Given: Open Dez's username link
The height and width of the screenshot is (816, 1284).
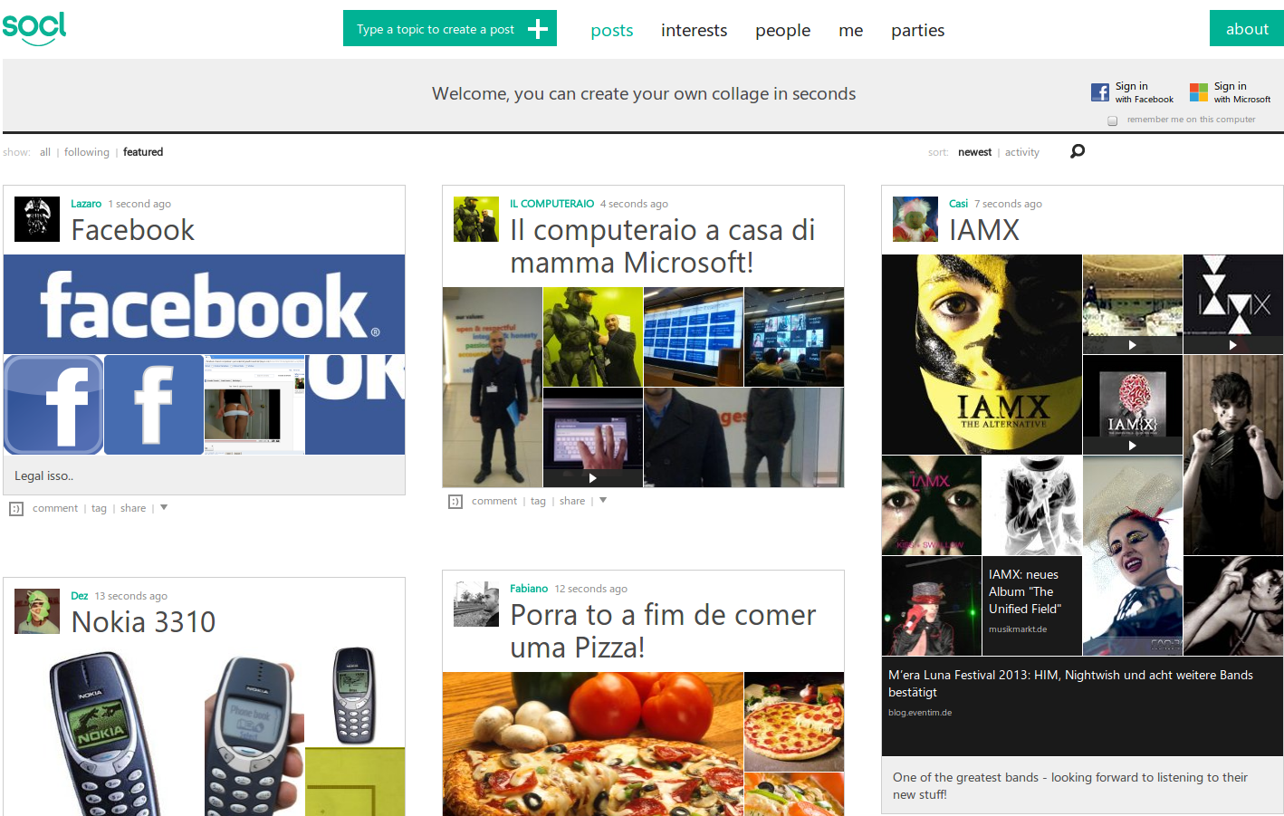Looking at the screenshot, I should coord(80,596).
